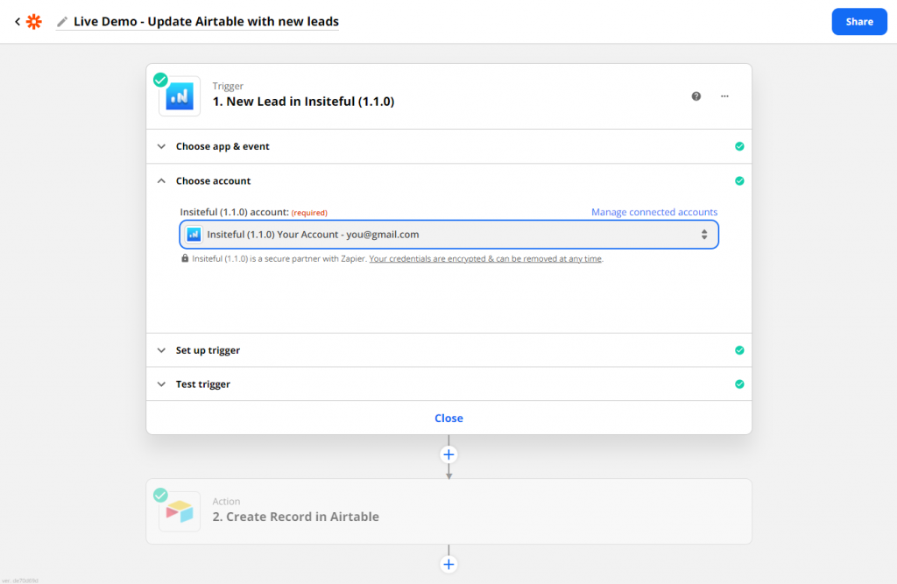
Task: Open the '2. Create Record in Airtable' step
Action: [448, 511]
